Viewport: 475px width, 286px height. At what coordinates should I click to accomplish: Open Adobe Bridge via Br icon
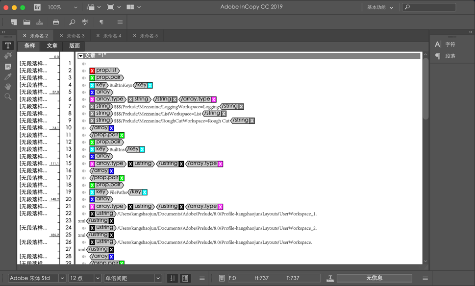[37, 7]
